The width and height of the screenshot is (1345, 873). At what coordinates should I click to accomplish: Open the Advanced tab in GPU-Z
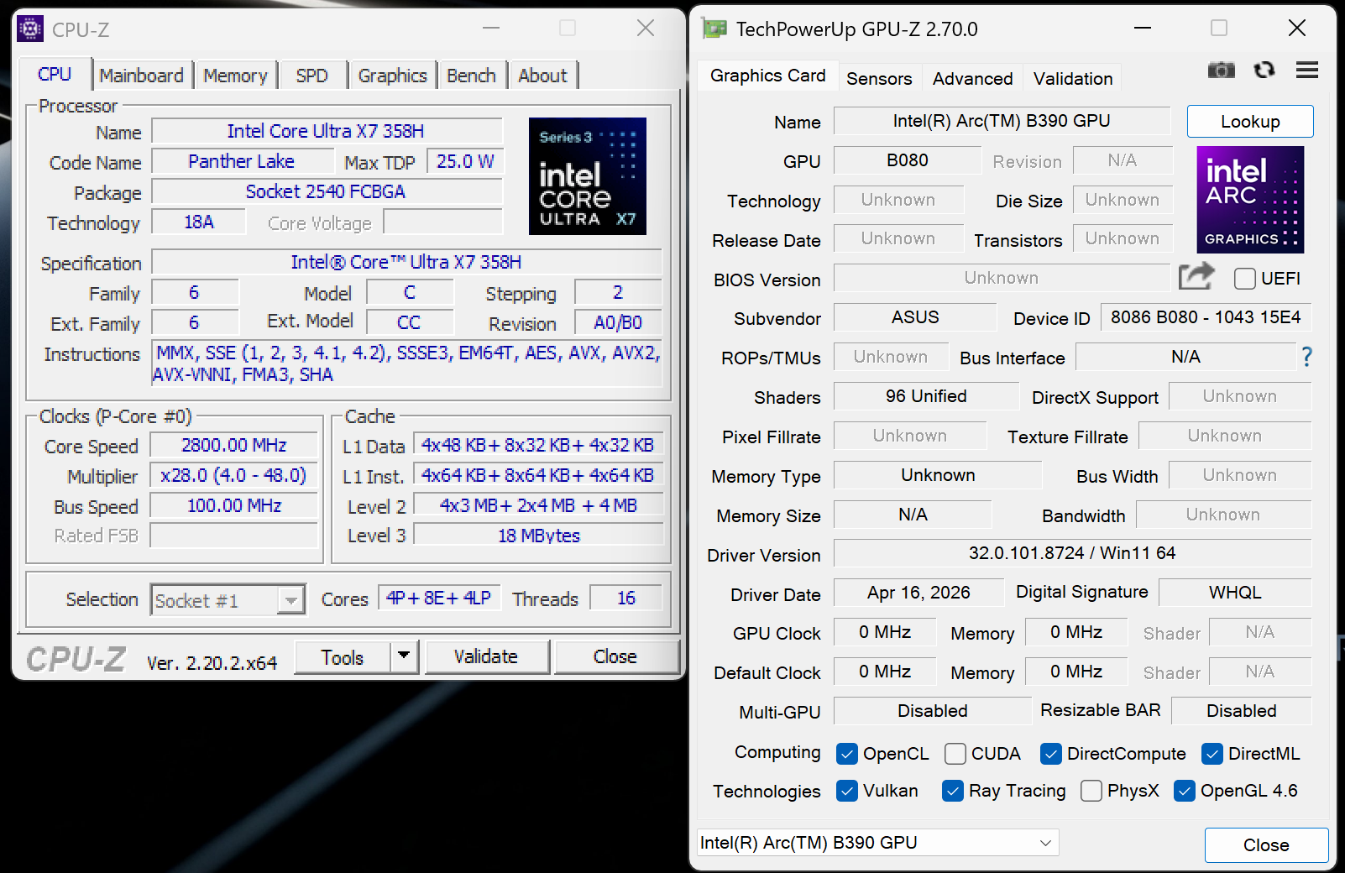(x=973, y=78)
